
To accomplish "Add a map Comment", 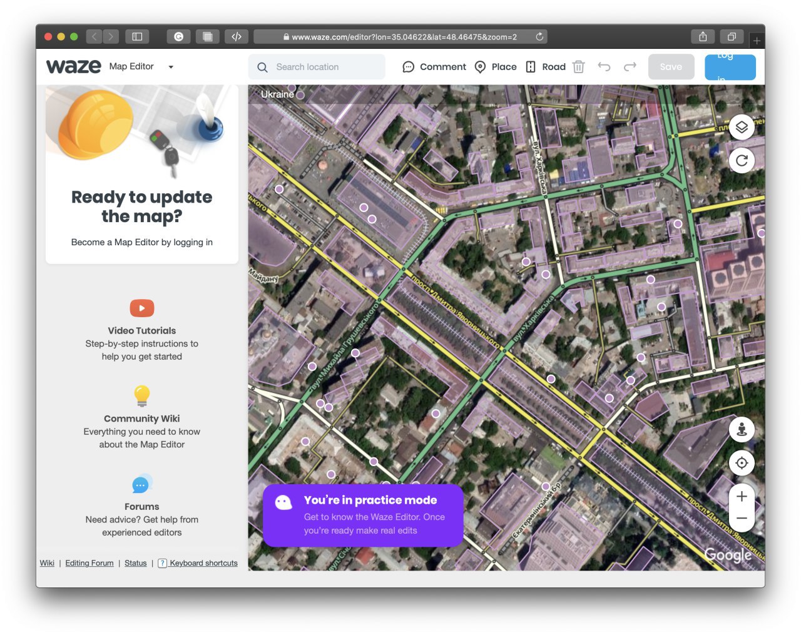I will click(x=434, y=67).
